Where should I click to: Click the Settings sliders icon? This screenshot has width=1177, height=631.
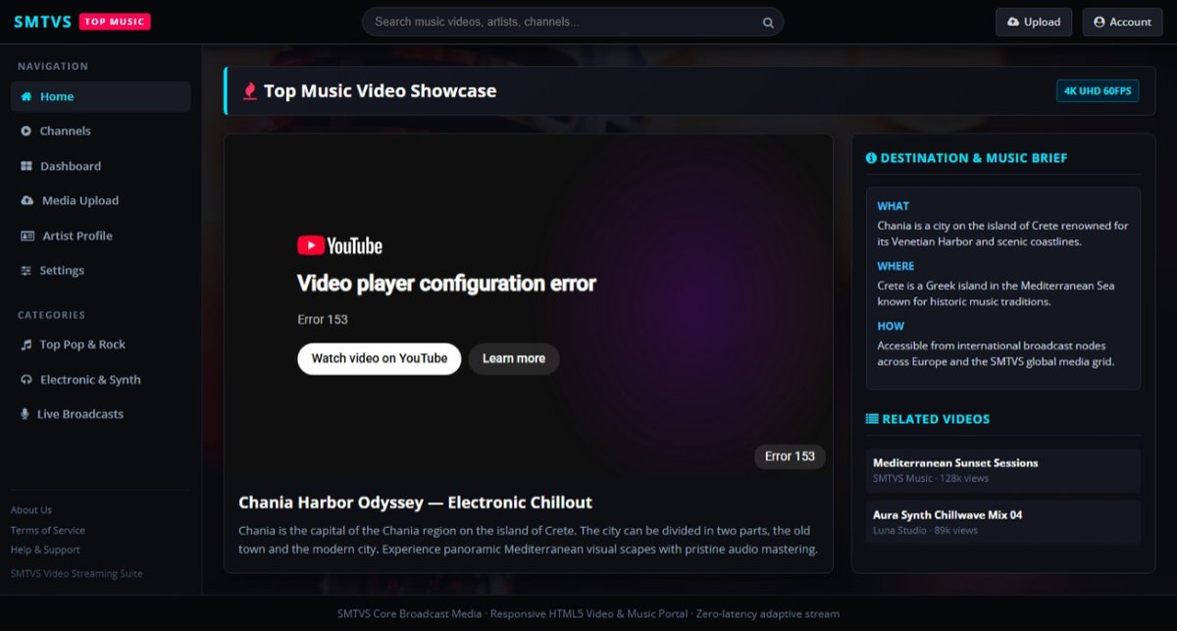coord(26,271)
